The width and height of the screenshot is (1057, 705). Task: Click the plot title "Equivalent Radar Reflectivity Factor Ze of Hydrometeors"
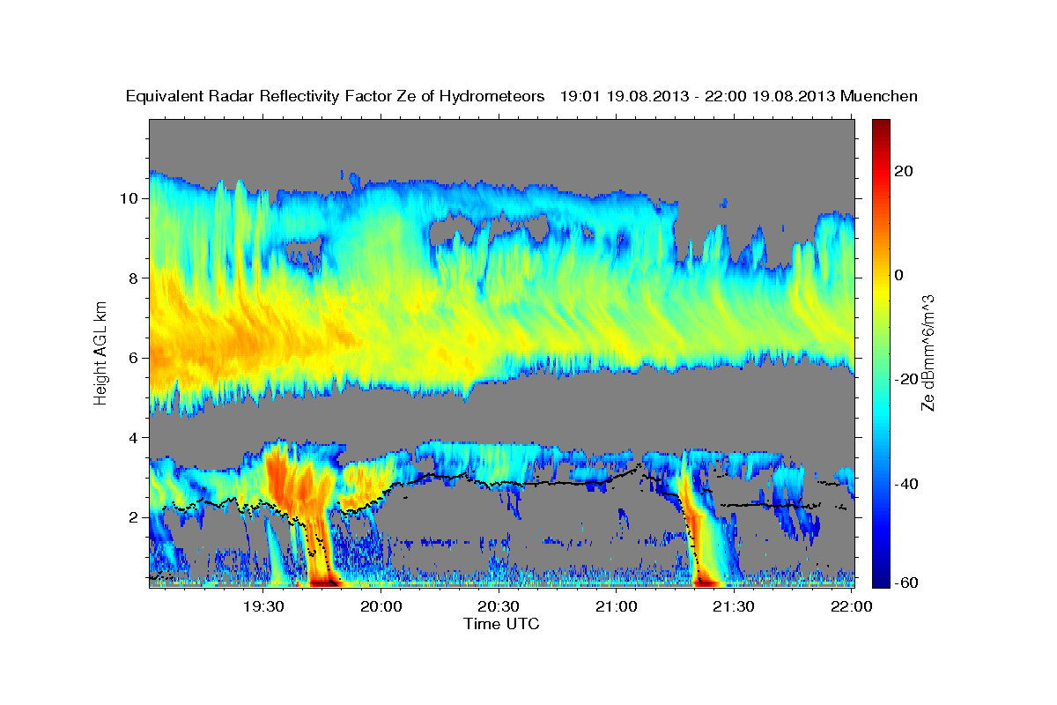coord(336,97)
